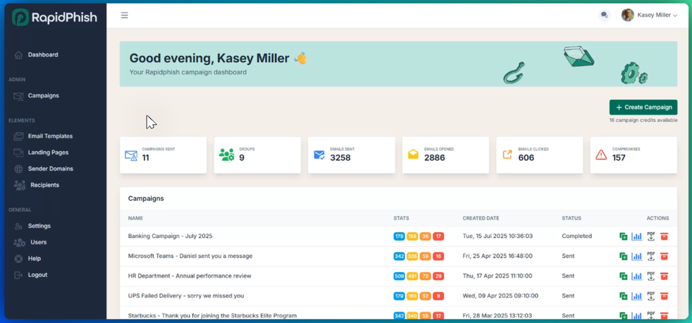
Task: Click red 9 badge for UPS Failed Delivery
Action: [x=438, y=295]
